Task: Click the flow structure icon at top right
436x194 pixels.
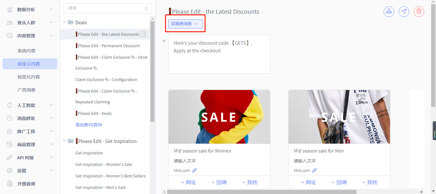Action: [389, 11]
